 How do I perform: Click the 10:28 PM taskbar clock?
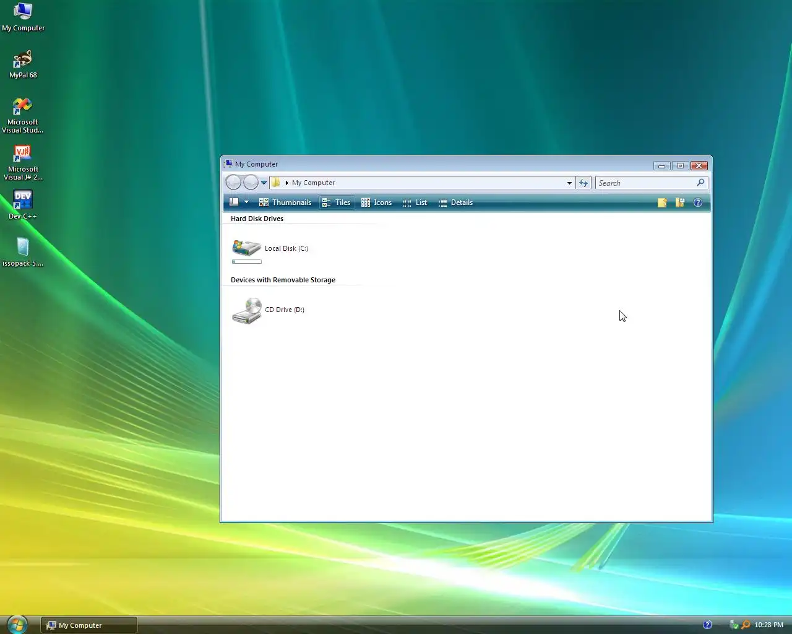769,625
